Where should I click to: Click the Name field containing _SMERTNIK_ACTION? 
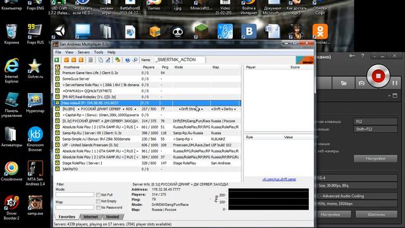pyautogui.click(x=180, y=60)
